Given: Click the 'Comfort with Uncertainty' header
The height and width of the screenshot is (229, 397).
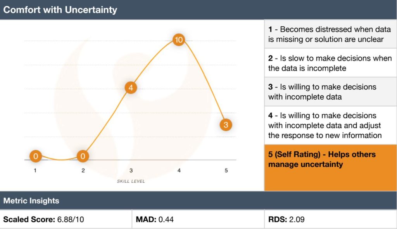Looking at the screenshot, I should click(x=60, y=10).
